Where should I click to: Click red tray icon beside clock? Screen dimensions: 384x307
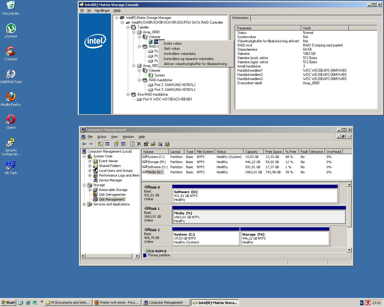point(368,303)
